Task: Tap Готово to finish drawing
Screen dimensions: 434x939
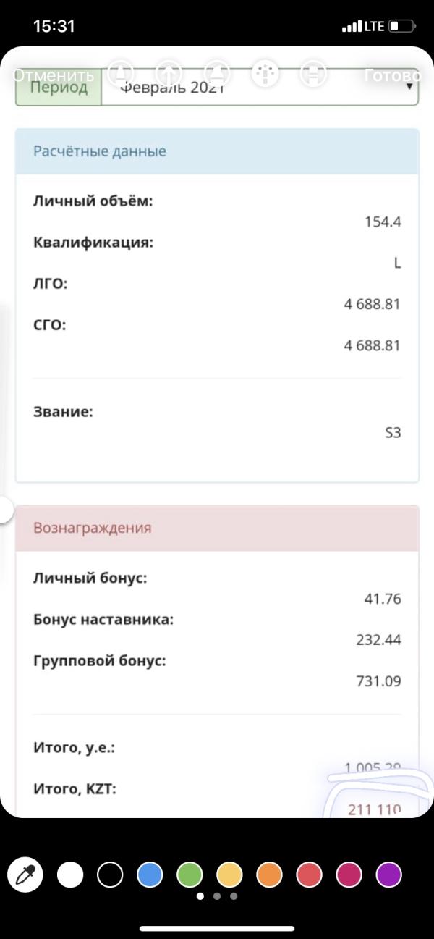Action: coord(392,75)
